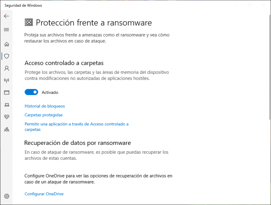Open Seguridad del dispositivo (laptop icon)
The height and width of the screenshot is (205, 271).
point(6,105)
